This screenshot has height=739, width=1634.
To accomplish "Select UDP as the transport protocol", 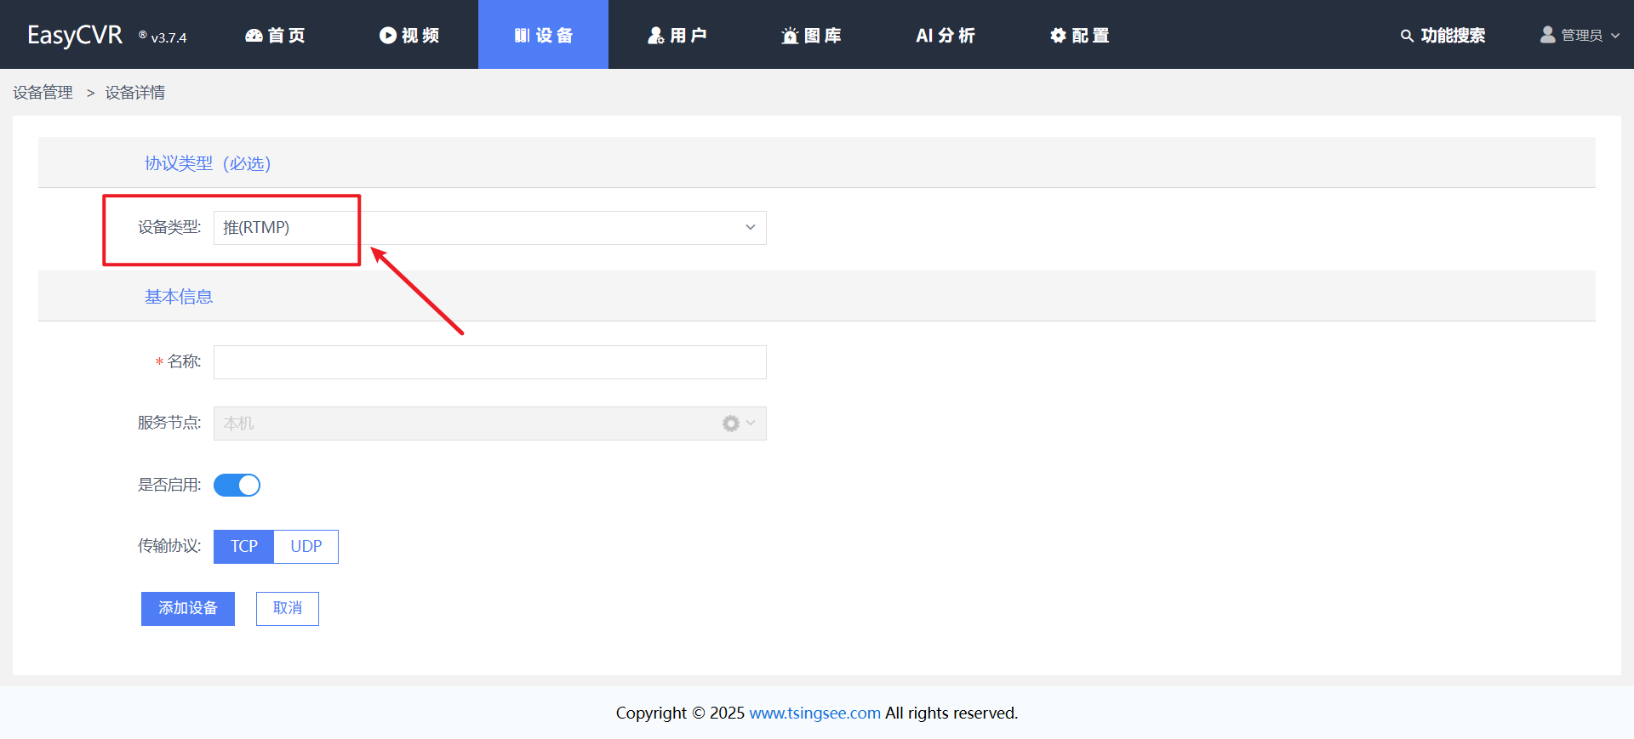I will click(x=306, y=547).
